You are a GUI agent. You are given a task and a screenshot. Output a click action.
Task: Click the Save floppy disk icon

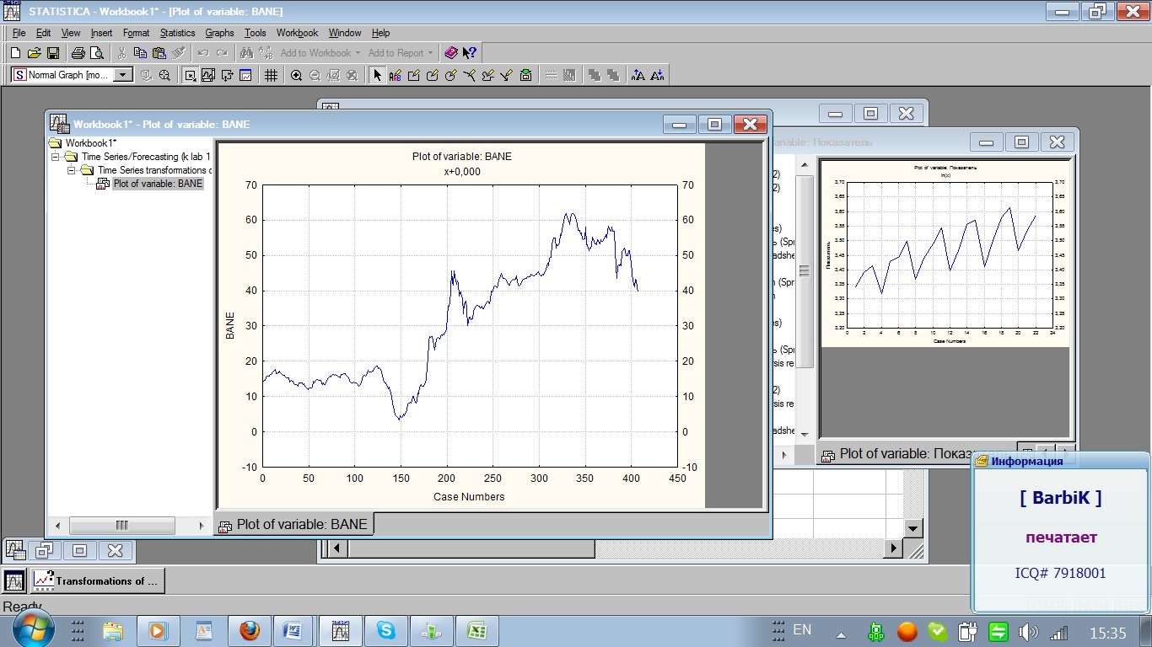(52, 53)
